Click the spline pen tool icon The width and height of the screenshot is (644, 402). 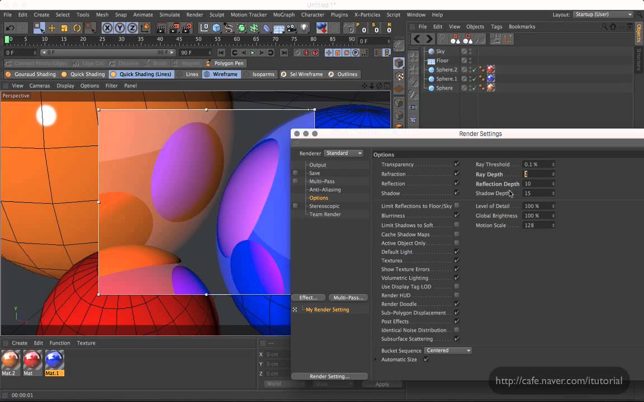coord(229,28)
